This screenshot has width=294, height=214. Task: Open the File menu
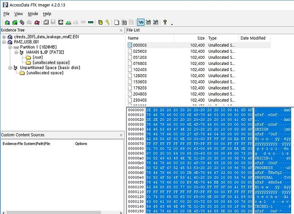click(7, 14)
